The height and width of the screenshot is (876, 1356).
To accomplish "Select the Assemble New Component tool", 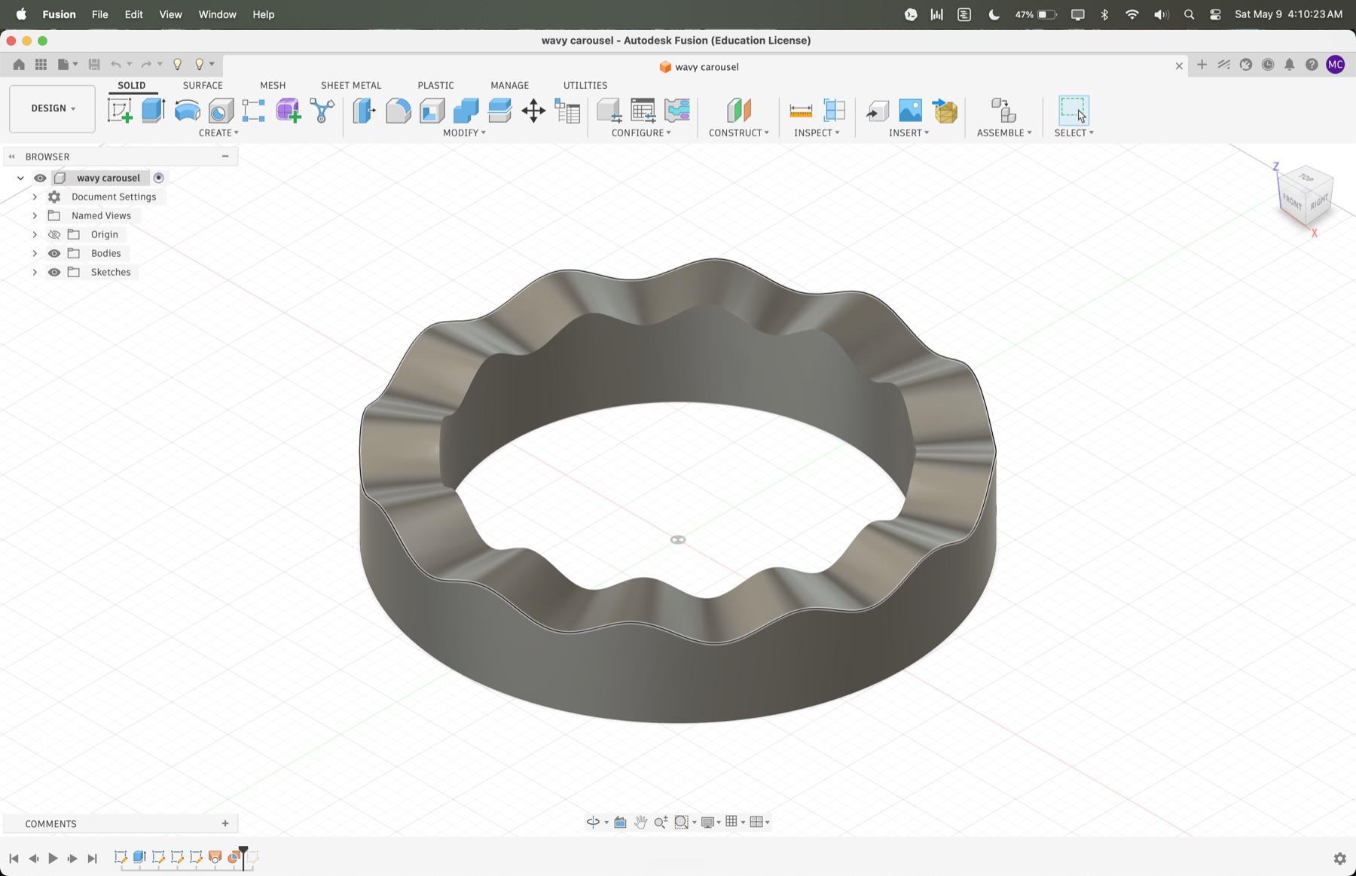I will click(1003, 111).
